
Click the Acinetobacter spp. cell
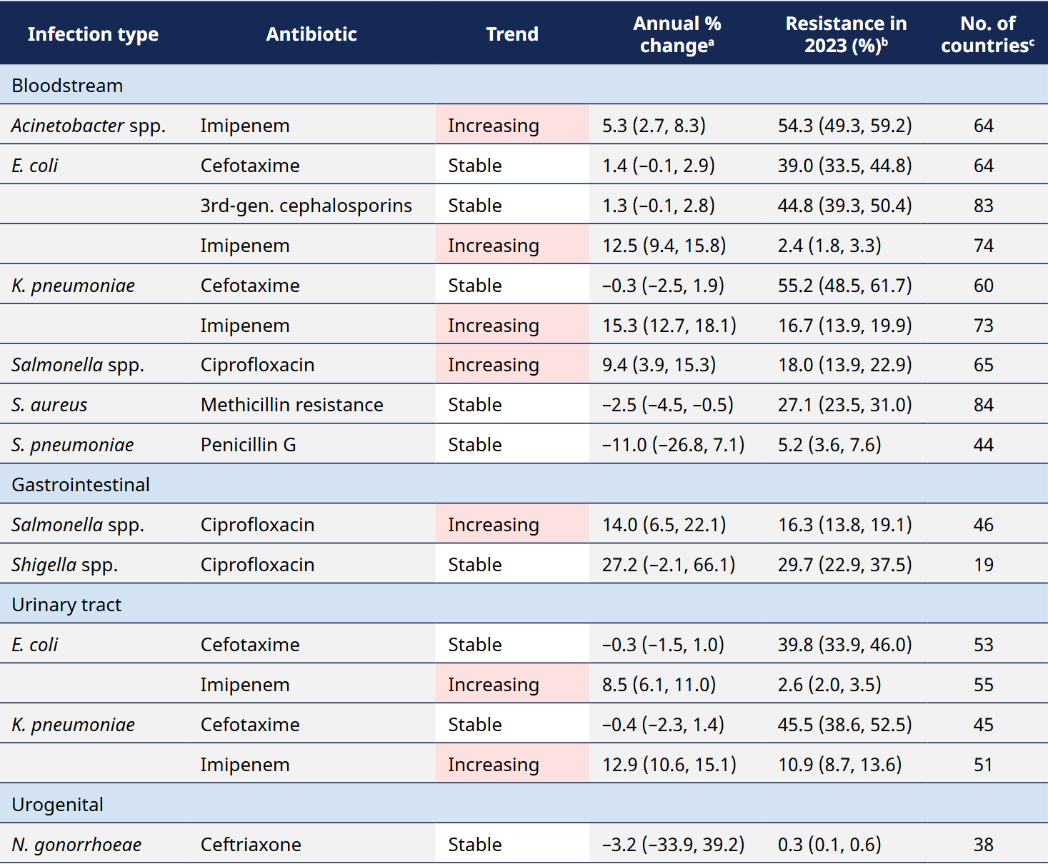coord(89,126)
